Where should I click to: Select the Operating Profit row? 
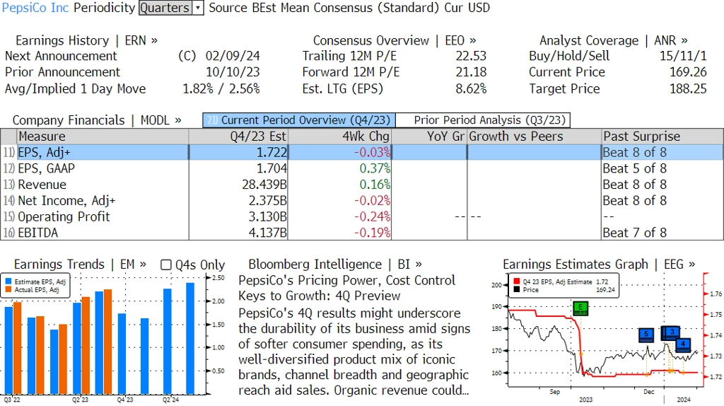[362, 216]
